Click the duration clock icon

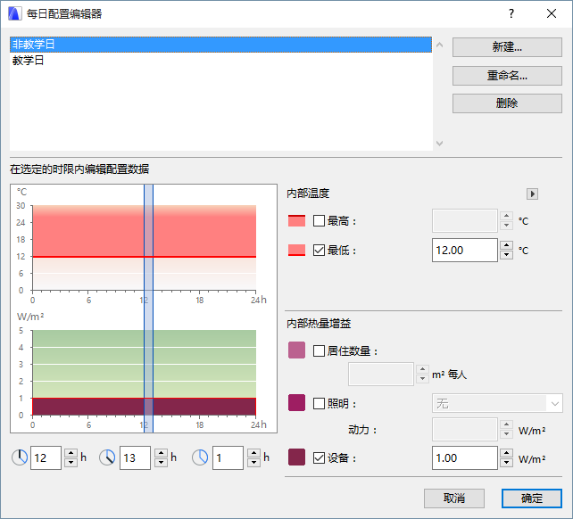pos(200,457)
